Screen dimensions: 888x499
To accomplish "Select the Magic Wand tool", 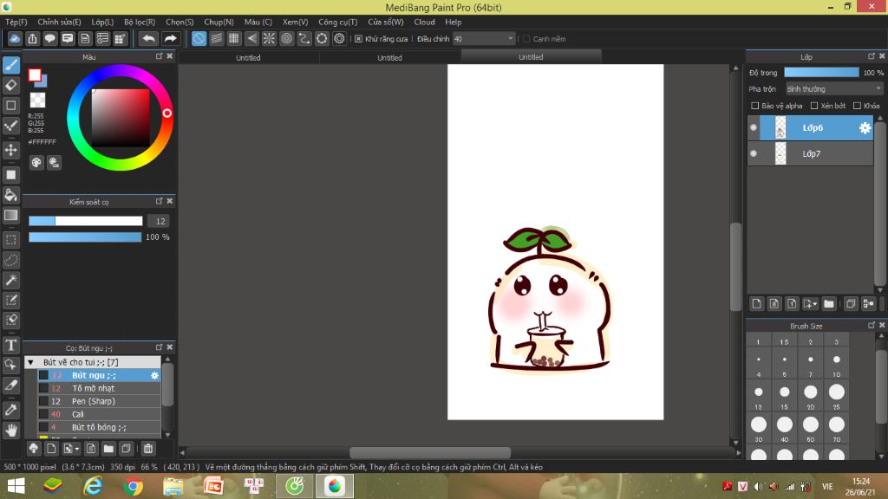I will (x=11, y=280).
